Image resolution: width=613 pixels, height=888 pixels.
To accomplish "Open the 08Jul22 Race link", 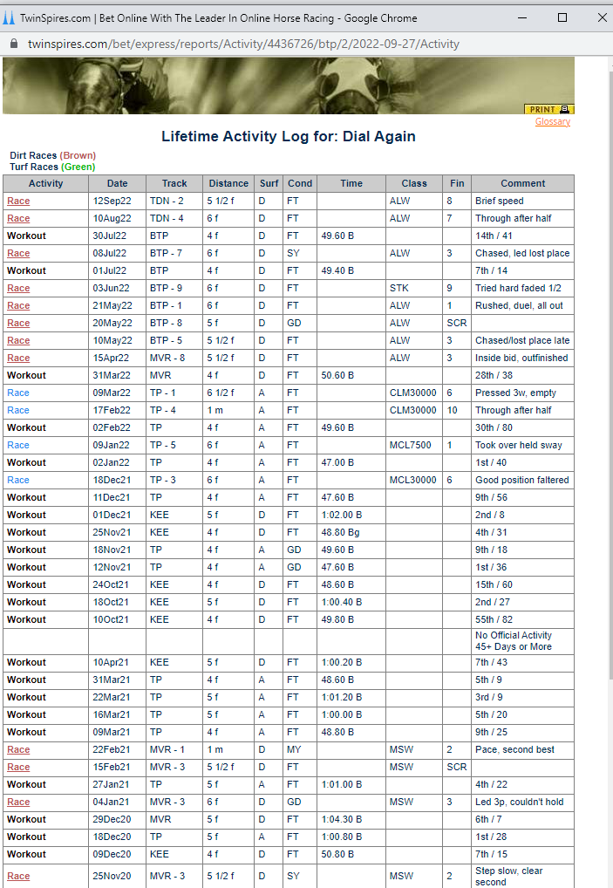I will 18,253.
